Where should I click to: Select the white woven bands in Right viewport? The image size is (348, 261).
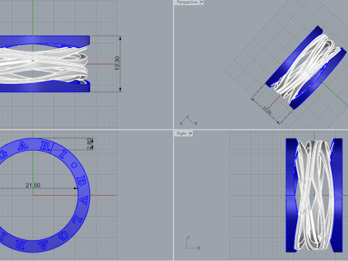[314, 196]
